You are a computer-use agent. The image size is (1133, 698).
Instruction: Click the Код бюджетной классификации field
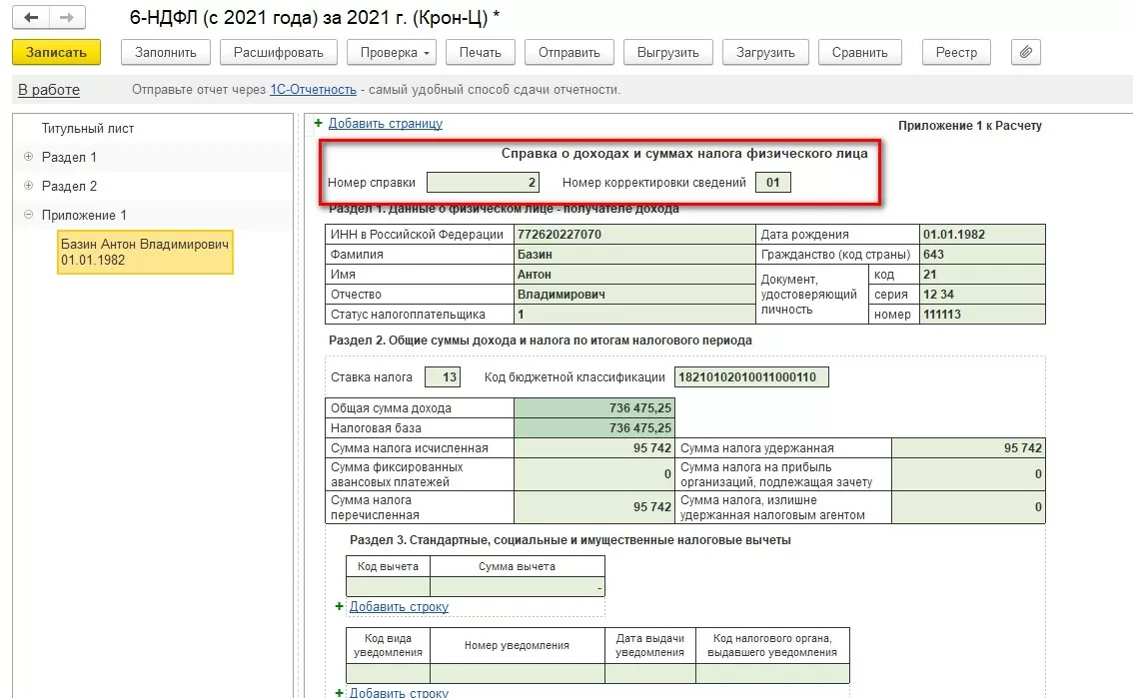pos(751,377)
